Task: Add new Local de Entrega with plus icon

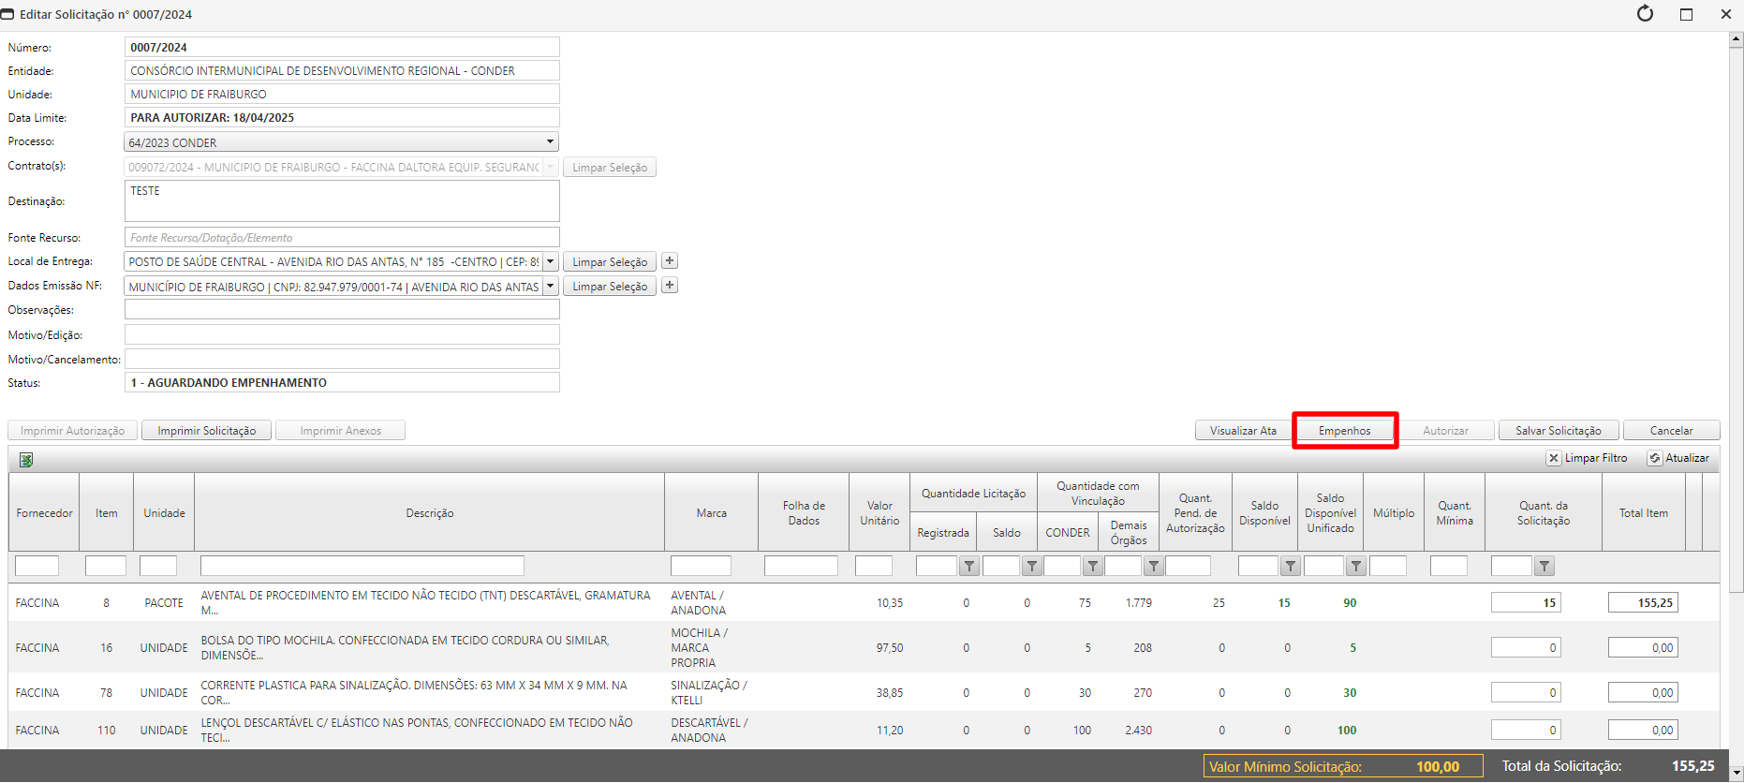Action: point(670,261)
